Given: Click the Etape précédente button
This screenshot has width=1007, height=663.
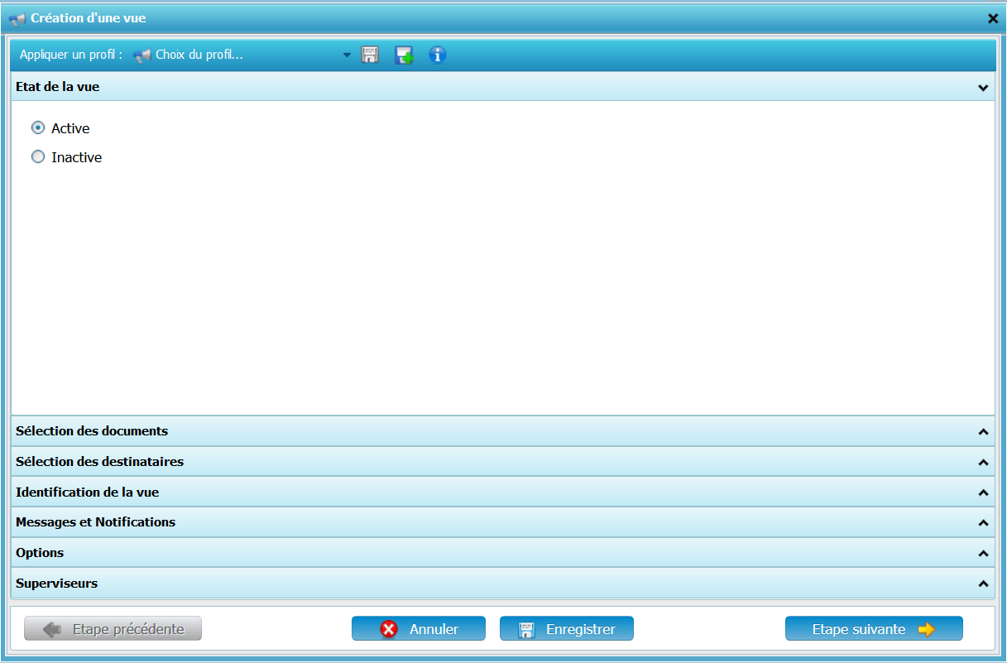Looking at the screenshot, I should tap(113, 629).
